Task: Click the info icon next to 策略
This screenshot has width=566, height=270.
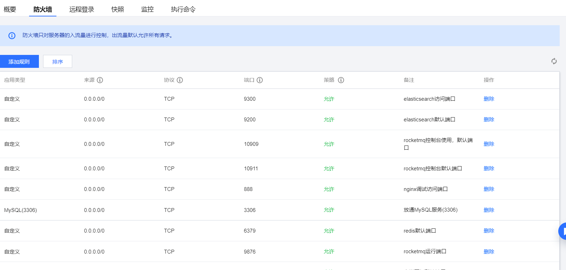Action: tap(341, 80)
